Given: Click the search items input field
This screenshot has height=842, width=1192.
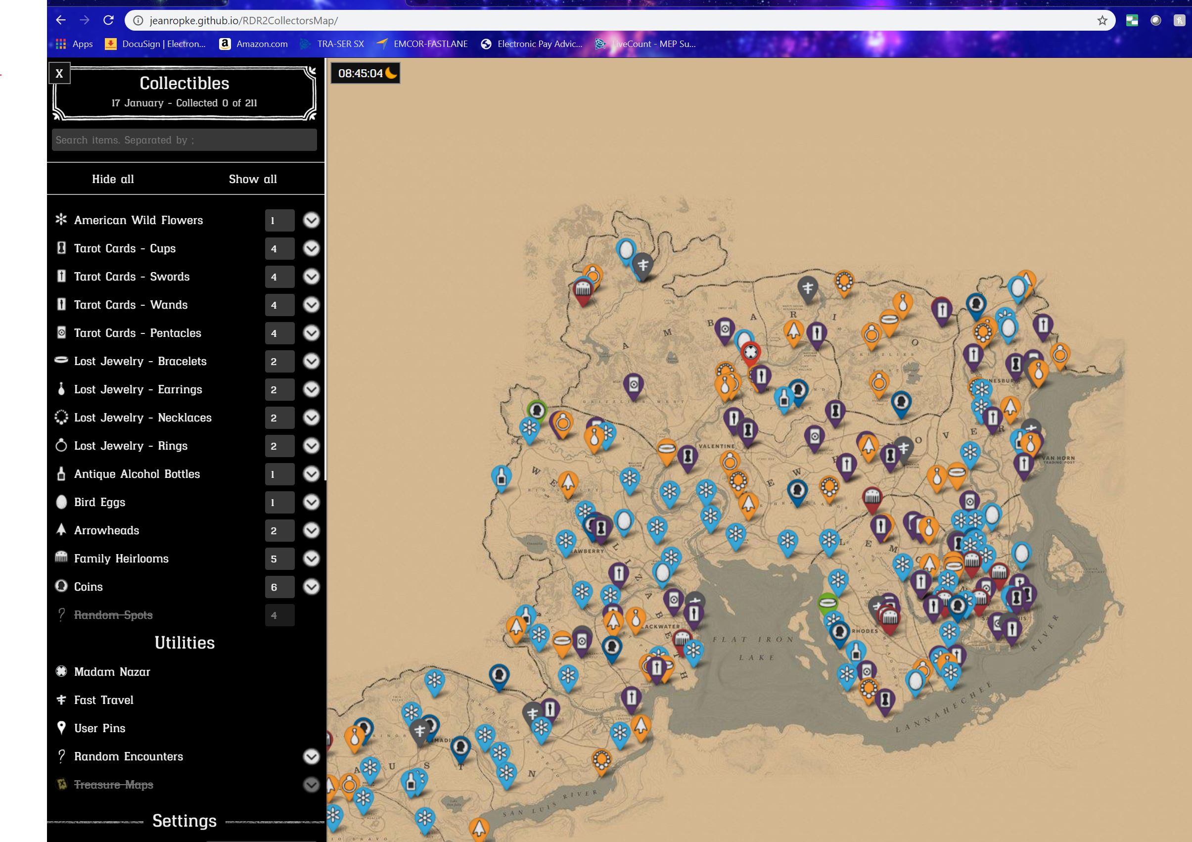Looking at the screenshot, I should tap(184, 139).
